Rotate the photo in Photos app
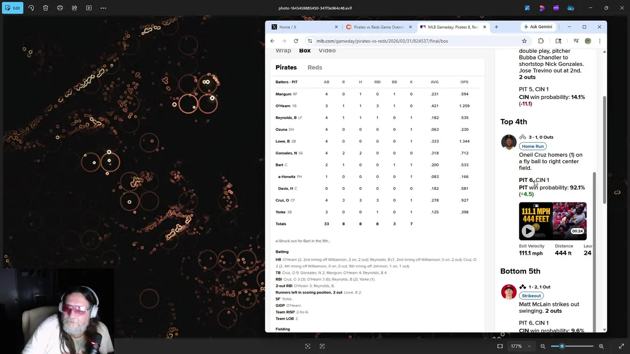 [x=31, y=8]
